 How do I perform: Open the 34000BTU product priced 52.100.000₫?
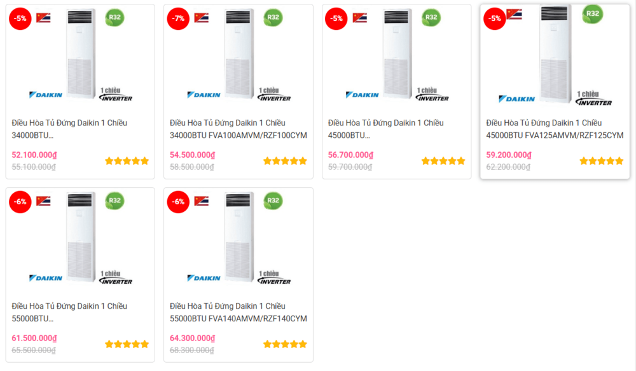pos(69,129)
